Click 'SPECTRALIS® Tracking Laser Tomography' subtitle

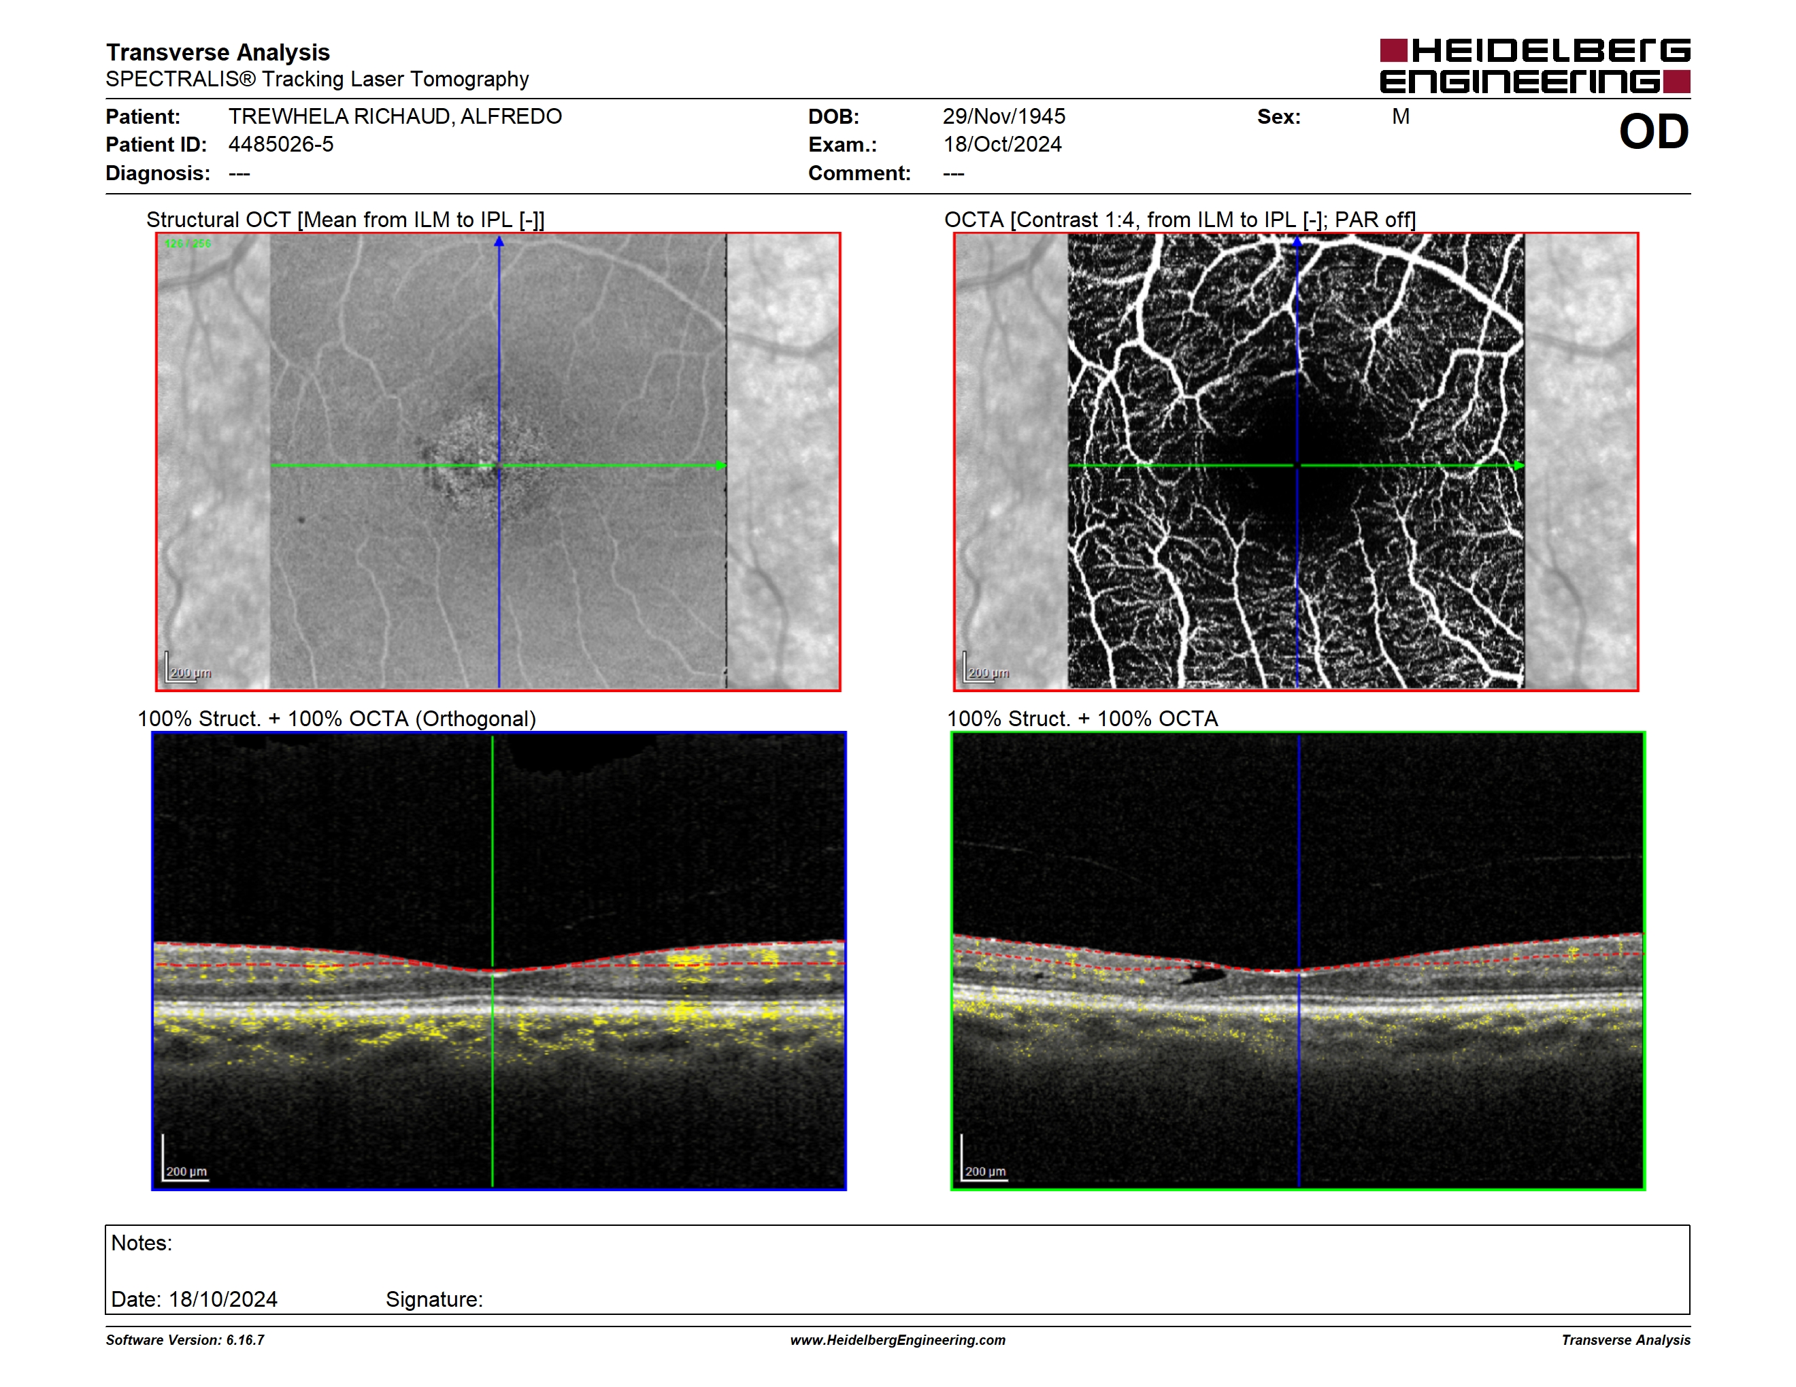318,80
